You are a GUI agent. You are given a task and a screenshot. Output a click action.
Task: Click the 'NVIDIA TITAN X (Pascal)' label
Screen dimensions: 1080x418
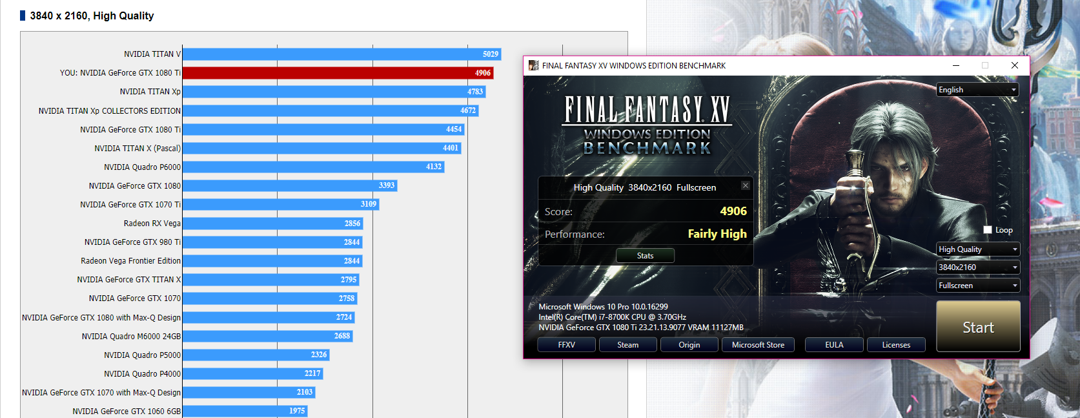[138, 149]
